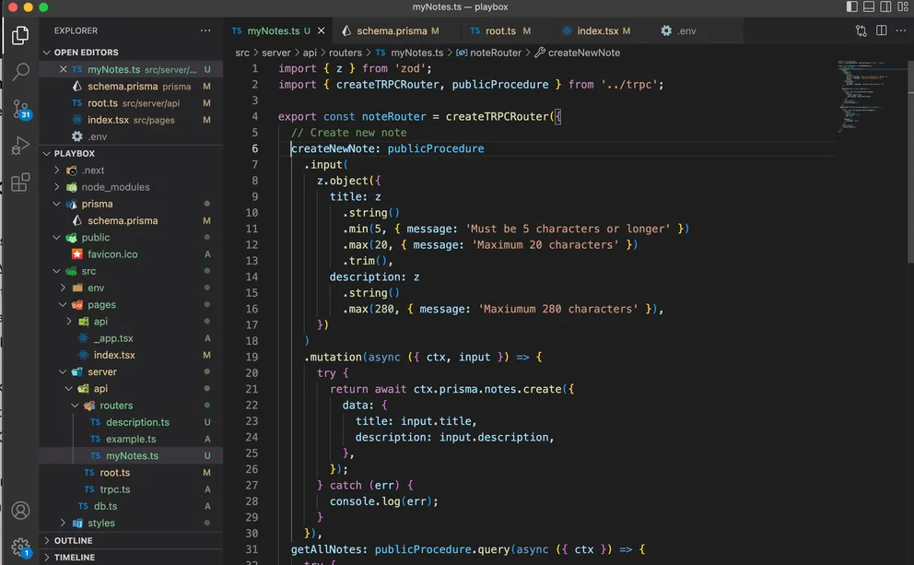Close the myNotes.ts editor tab

coord(322,31)
